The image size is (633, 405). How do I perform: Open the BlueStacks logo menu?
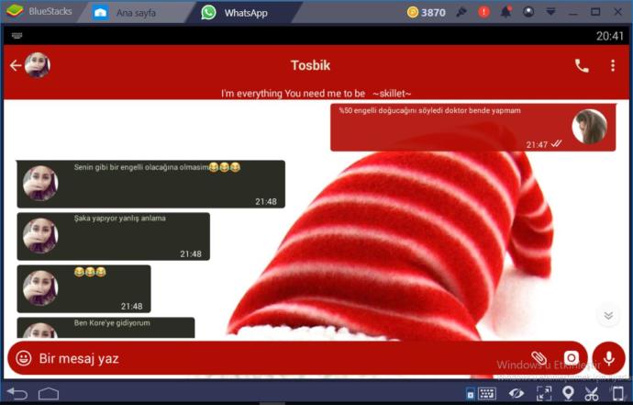pos(15,11)
